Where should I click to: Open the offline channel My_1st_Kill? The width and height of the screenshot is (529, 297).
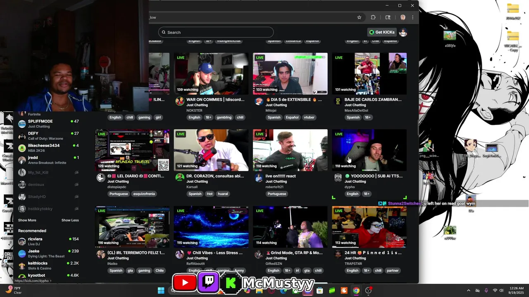[48, 172]
